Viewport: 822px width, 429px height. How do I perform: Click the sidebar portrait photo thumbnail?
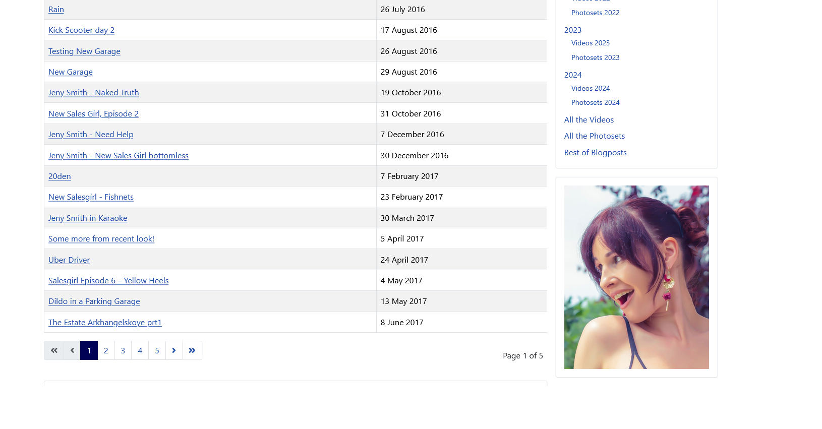[x=636, y=277]
